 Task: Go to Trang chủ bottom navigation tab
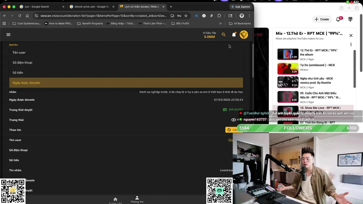click(115, 201)
